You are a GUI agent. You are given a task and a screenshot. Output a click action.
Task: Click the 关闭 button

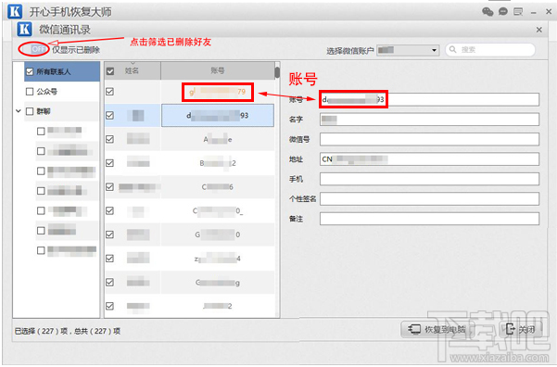pos(520,329)
